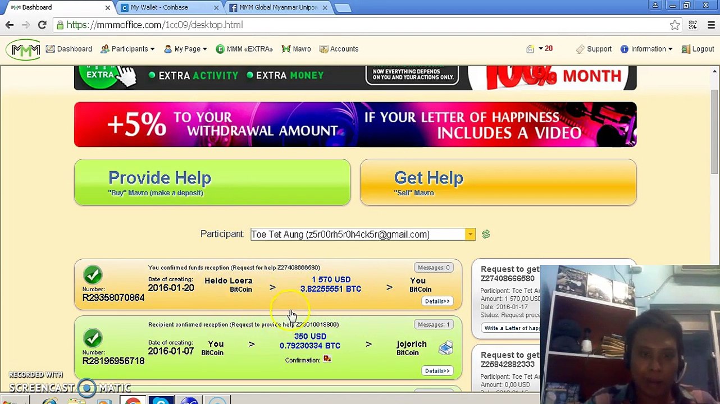Expand the messages count 20 dropdown
The width and height of the screenshot is (720, 404).
[545, 49]
